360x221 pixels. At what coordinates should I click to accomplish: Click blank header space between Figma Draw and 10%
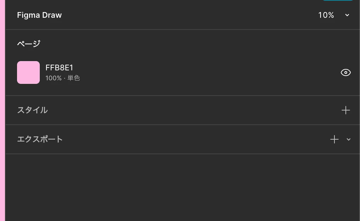tap(190, 15)
